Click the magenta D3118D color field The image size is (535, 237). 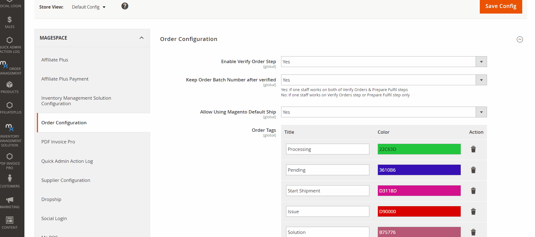point(419,191)
